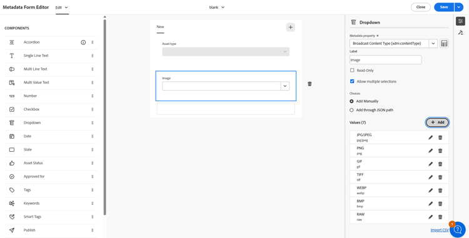
Task: Edit the WEBP value
Action: pos(430,191)
